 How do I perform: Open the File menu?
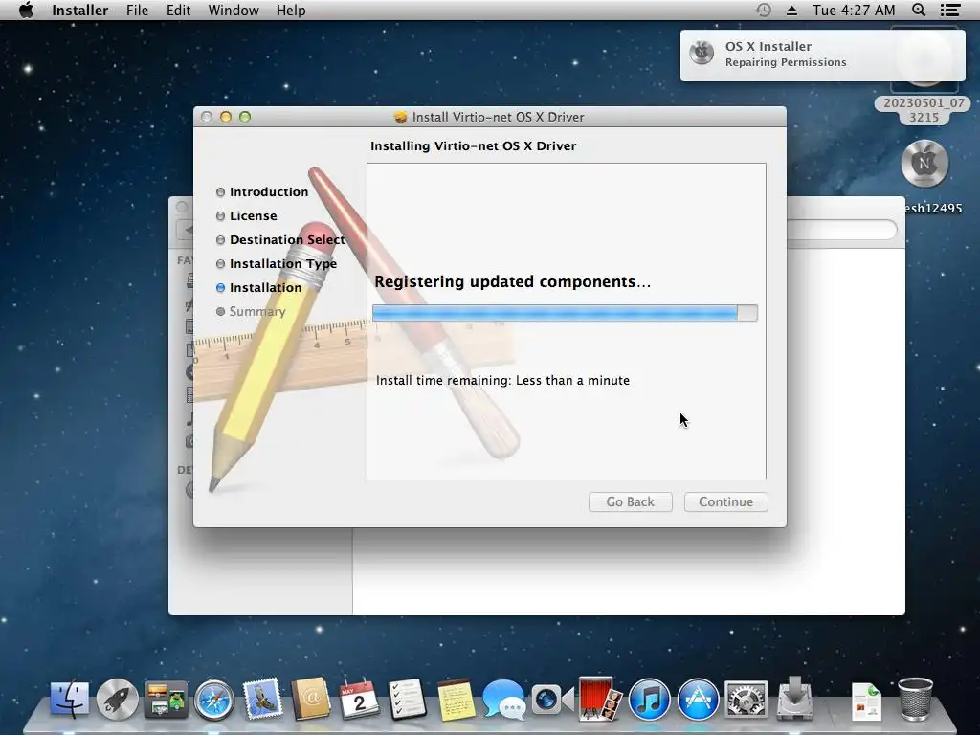[x=137, y=10]
